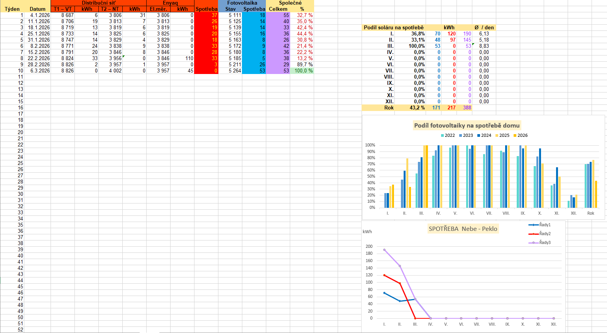Click the T2 reading '4 002'
Viewport: 607px width, 333px height.
110,71
